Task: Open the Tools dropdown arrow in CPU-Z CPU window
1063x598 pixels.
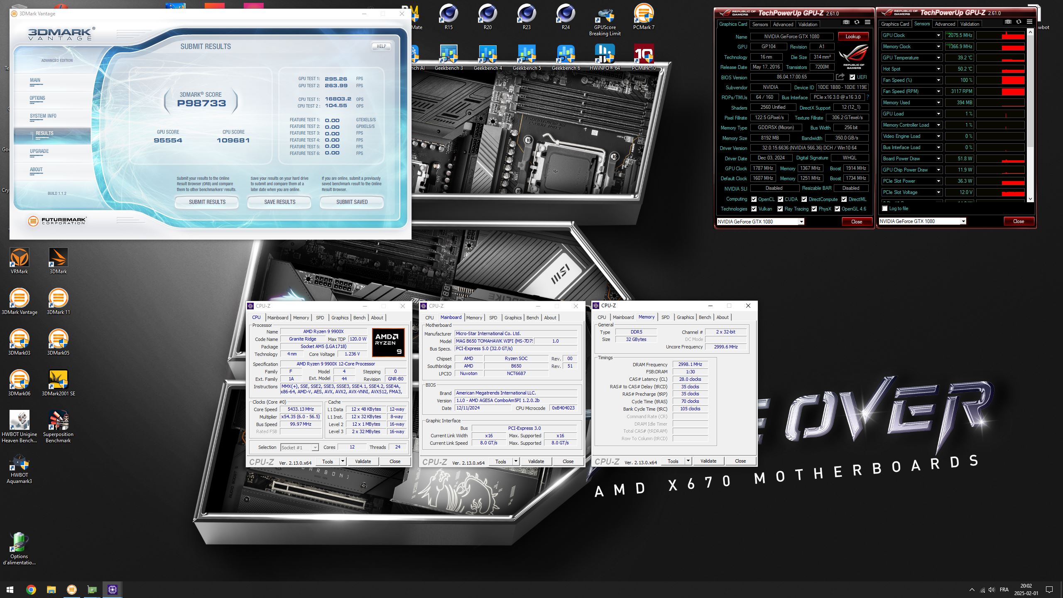Action: point(343,461)
